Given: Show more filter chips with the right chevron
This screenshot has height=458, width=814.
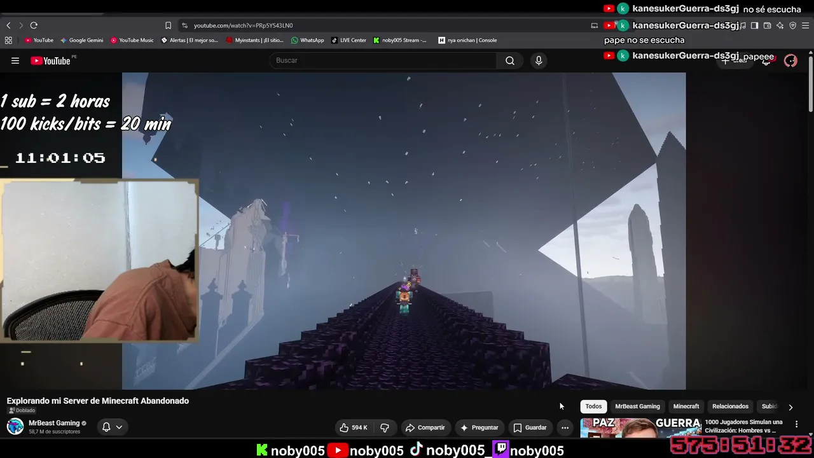Looking at the screenshot, I should pyautogui.click(x=790, y=407).
